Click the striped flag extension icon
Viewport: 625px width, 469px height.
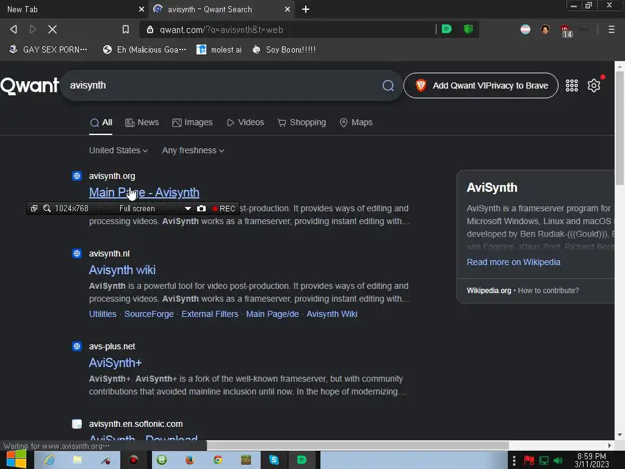tap(526, 29)
